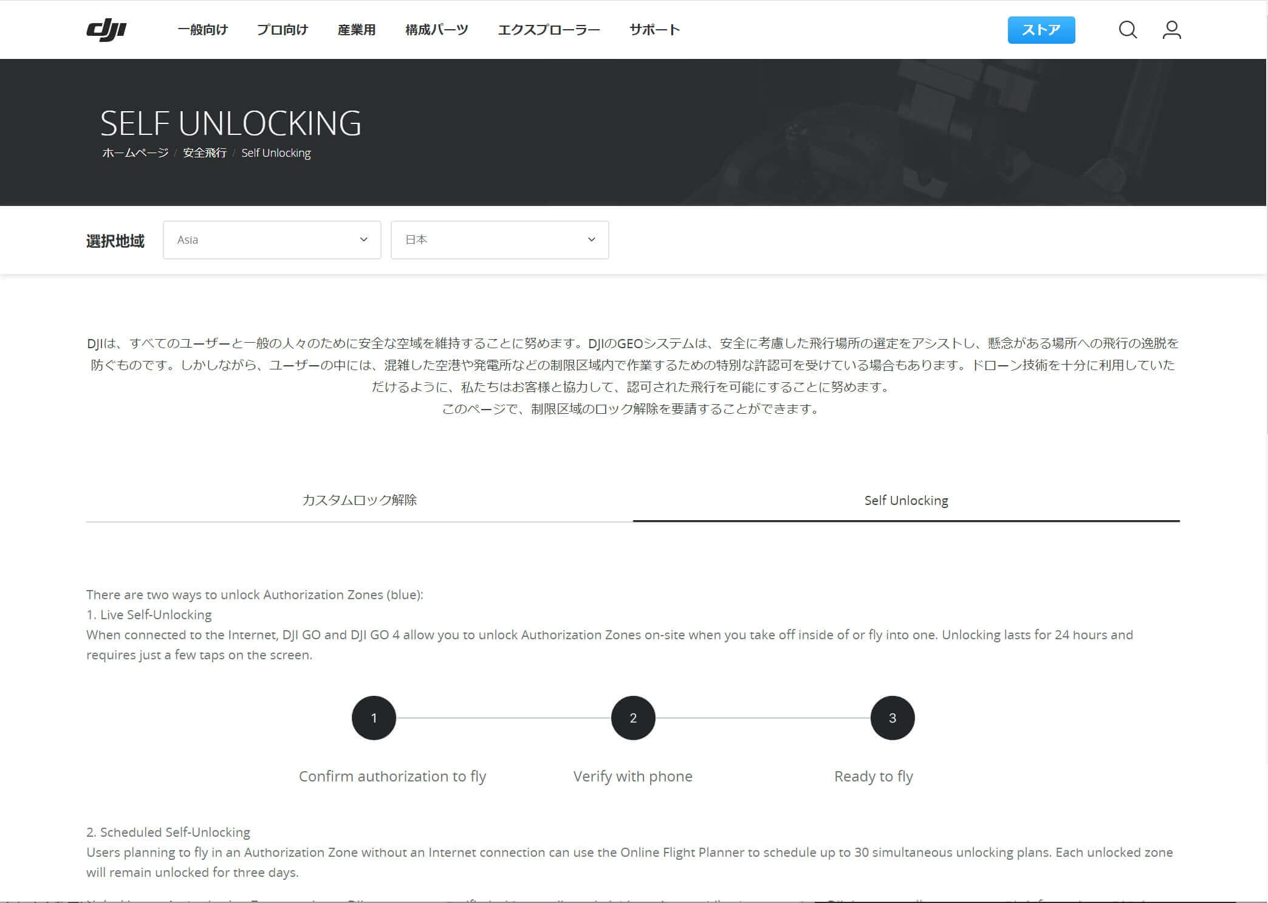
Task: Expand the 日本 country dropdown
Action: [500, 240]
